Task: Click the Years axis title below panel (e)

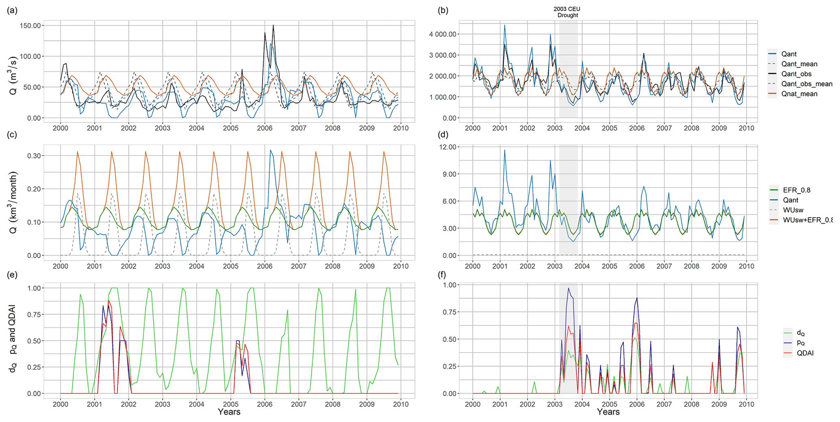Action: [x=229, y=412]
